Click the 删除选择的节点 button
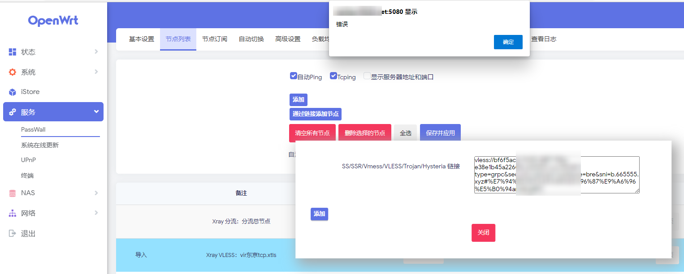Image resolution: width=684 pixels, height=274 pixels. coord(365,133)
